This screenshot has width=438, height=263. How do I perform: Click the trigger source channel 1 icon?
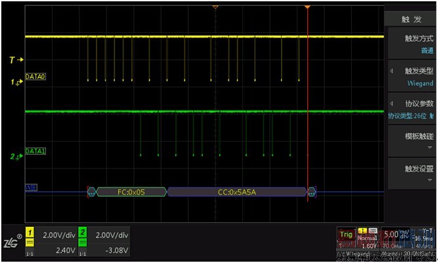pyautogui.click(x=362, y=231)
